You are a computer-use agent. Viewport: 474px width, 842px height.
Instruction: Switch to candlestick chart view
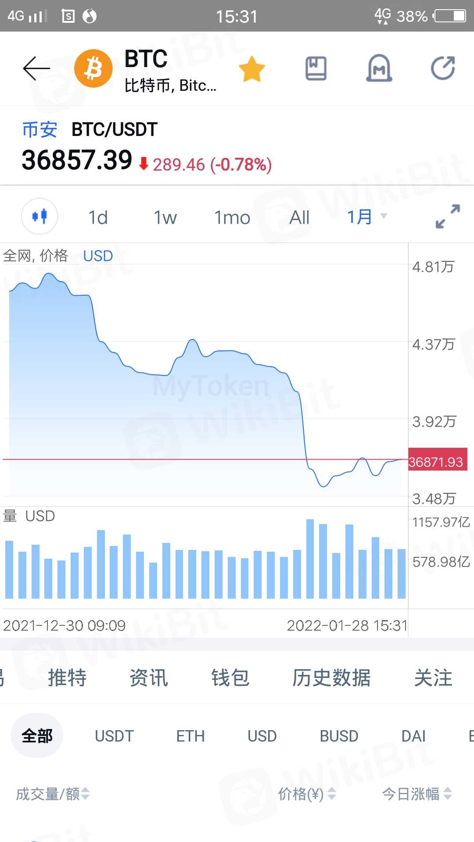[x=39, y=216]
